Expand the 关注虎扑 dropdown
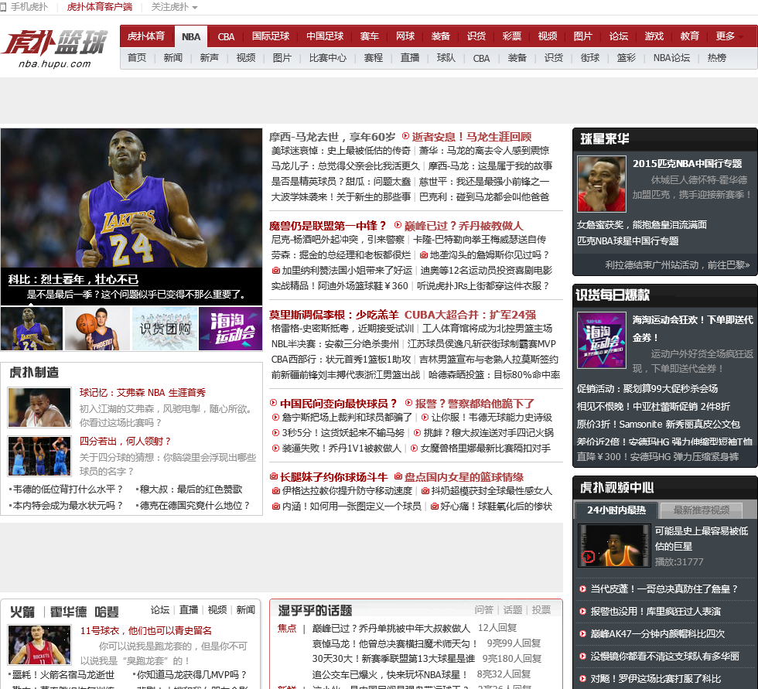 174,7
